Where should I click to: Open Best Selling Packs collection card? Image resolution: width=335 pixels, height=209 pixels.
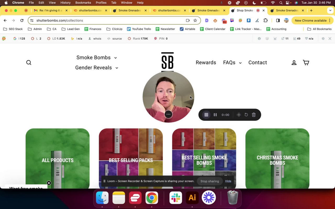(131, 158)
